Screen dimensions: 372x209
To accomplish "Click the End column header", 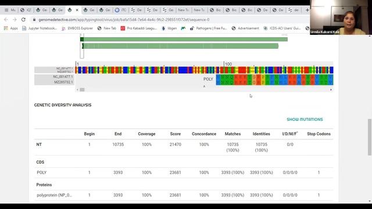I will (x=118, y=134).
